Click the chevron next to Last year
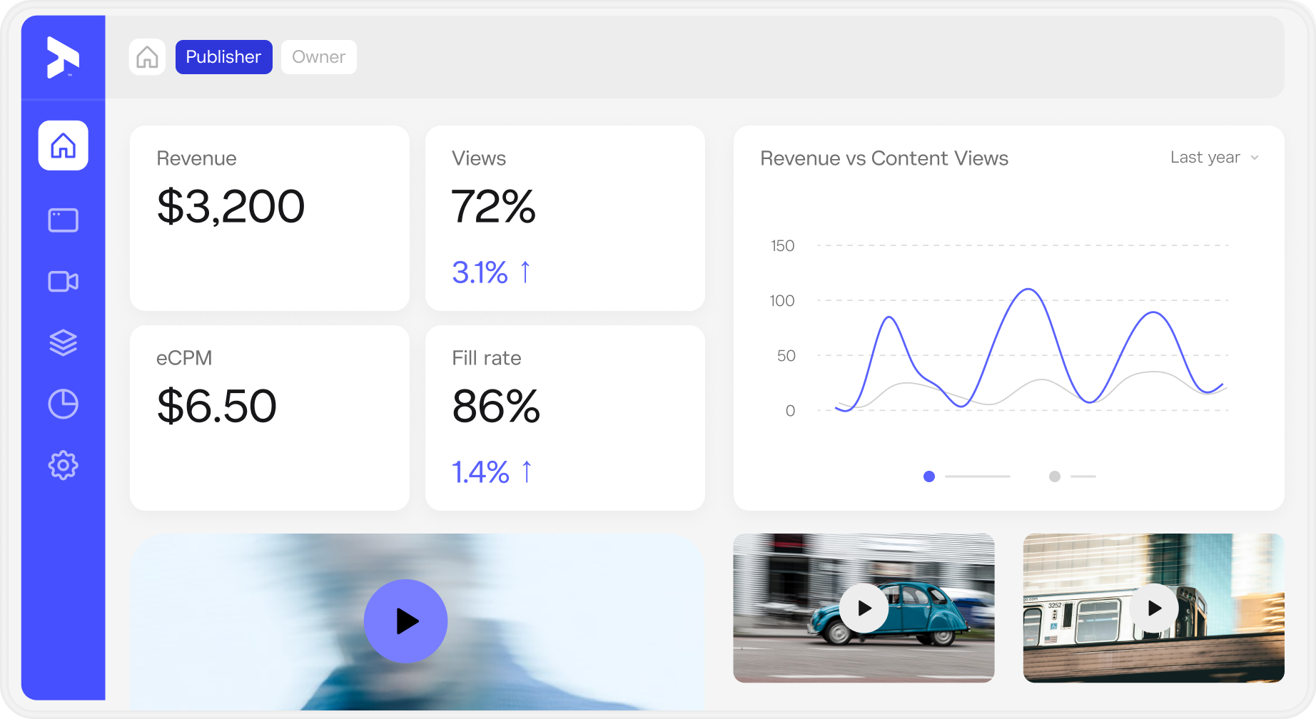Screen dimensions: 1316x719 [x=1255, y=158]
